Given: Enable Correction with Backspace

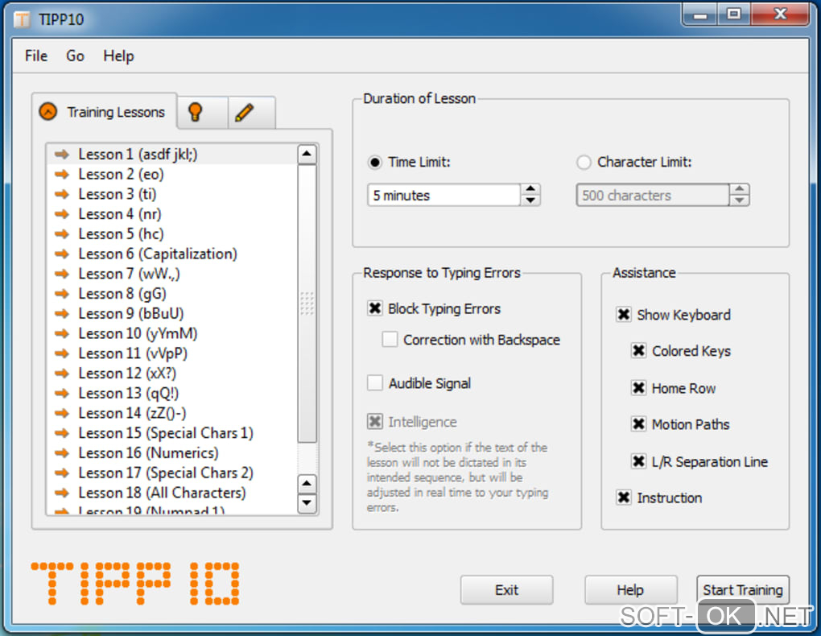Looking at the screenshot, I should (x=390, y=340).
